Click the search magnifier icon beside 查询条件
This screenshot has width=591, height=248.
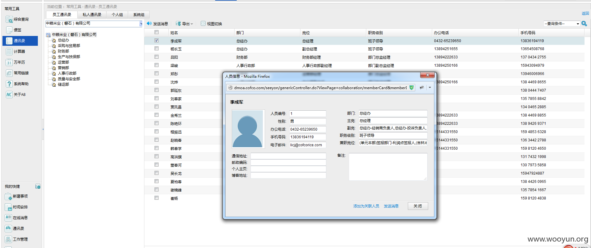pos(584,24)
